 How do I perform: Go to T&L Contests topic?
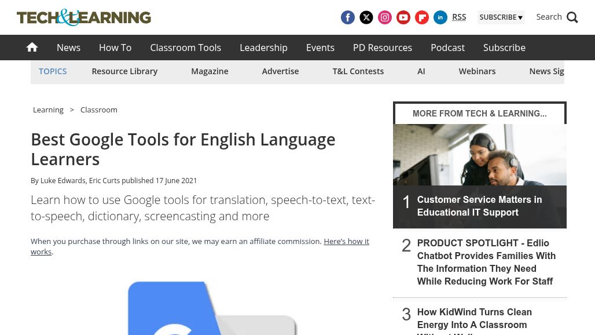click(358, 71)
